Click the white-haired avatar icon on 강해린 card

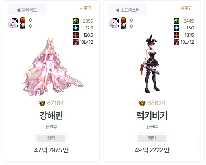click(13, 23)
